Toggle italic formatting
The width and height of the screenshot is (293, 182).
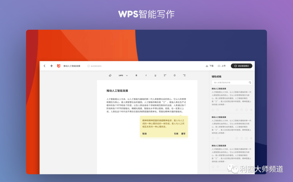(x=146, y=76)
